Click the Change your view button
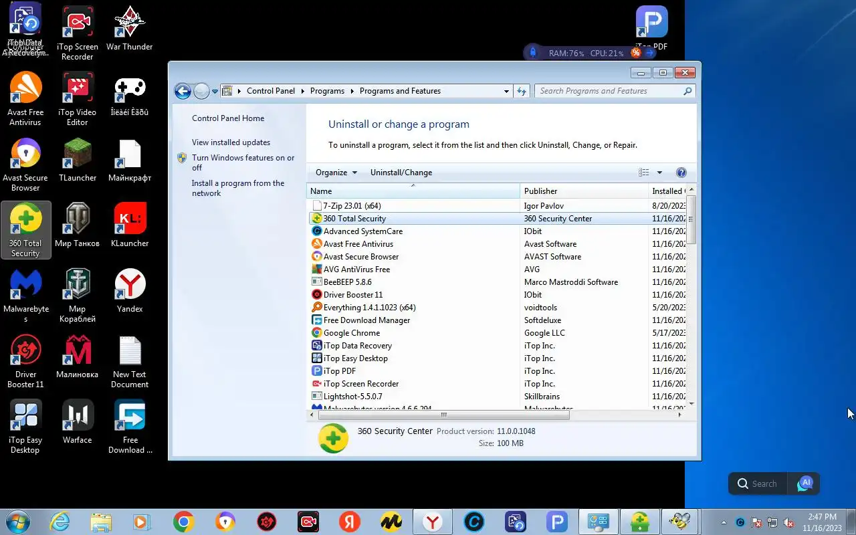 tap(644, 173)
